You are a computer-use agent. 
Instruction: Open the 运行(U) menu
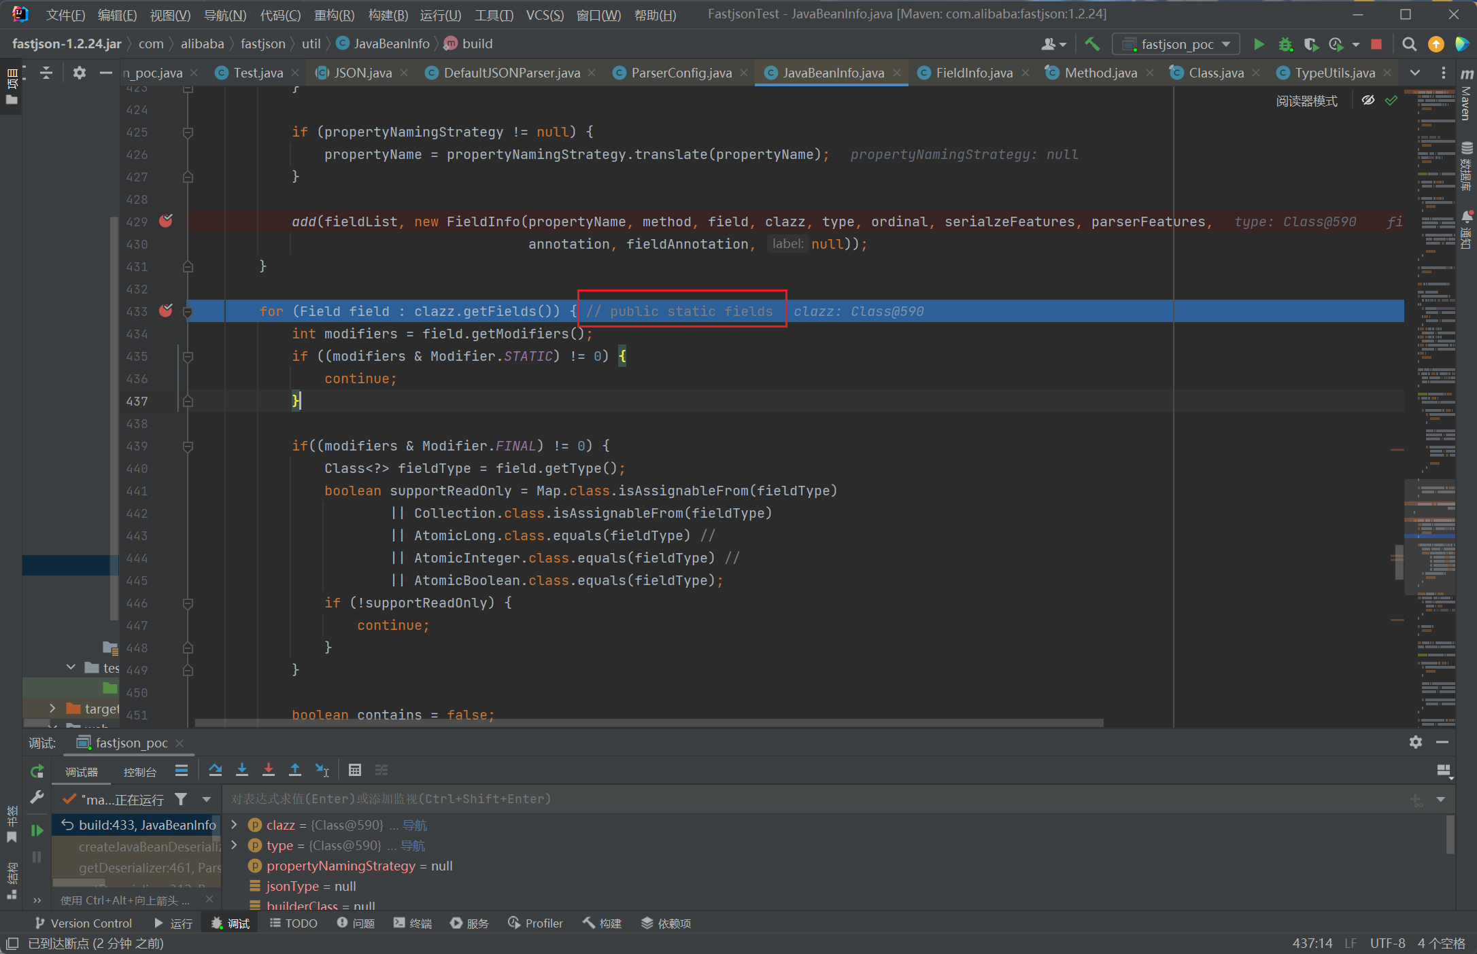pyautogui.click(x=440, y=15)
